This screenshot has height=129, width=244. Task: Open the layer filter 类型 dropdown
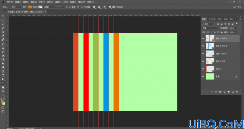click(208, 24)
